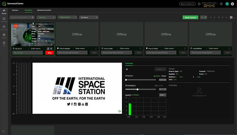This screenshot has width=237, height=135.
Task: Click the info icon under the Overview tab
Action: click(x=127, y=69)
